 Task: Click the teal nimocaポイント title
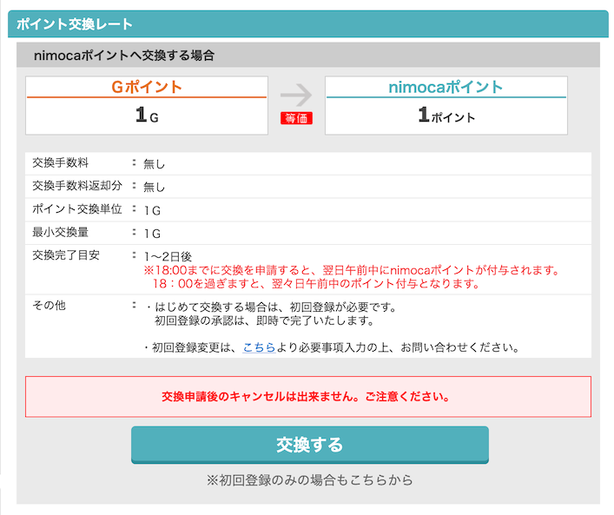coord(446,87)
